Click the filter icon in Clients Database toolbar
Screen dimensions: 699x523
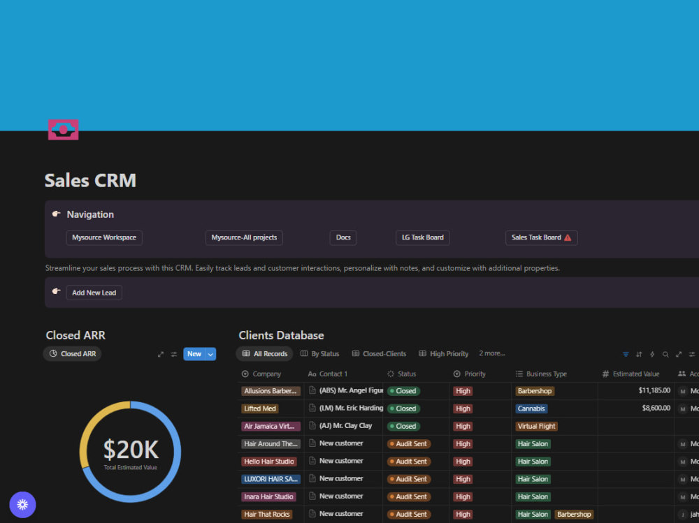point(626,354)
